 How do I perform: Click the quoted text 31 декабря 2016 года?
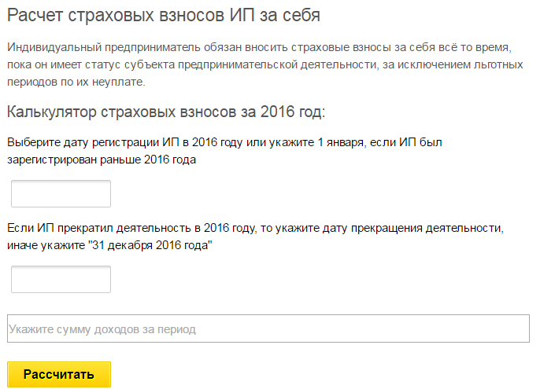150,245
